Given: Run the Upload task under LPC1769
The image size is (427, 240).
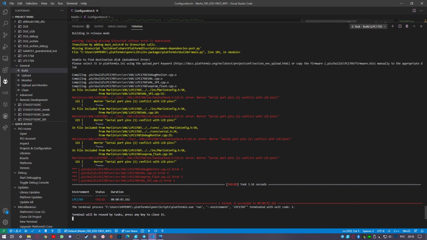Looking at the screenshot, I should click(39, 75).
